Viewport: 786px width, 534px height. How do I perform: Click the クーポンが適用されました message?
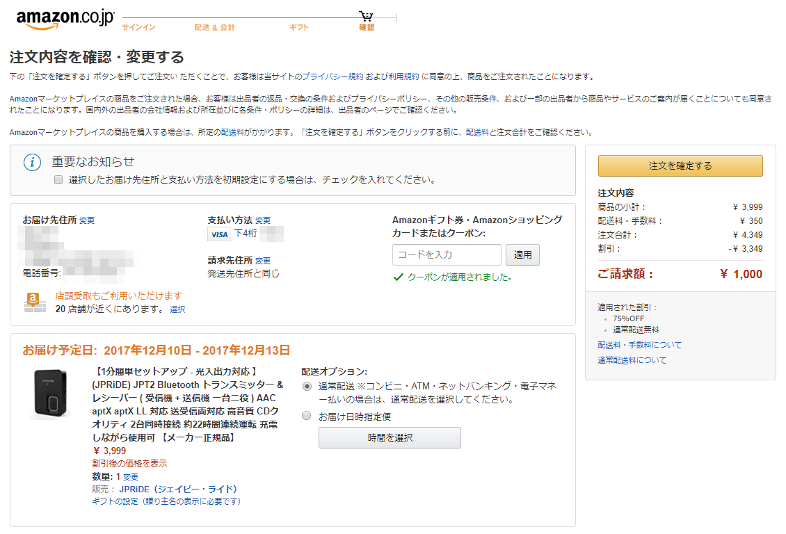tap(460, 277)
